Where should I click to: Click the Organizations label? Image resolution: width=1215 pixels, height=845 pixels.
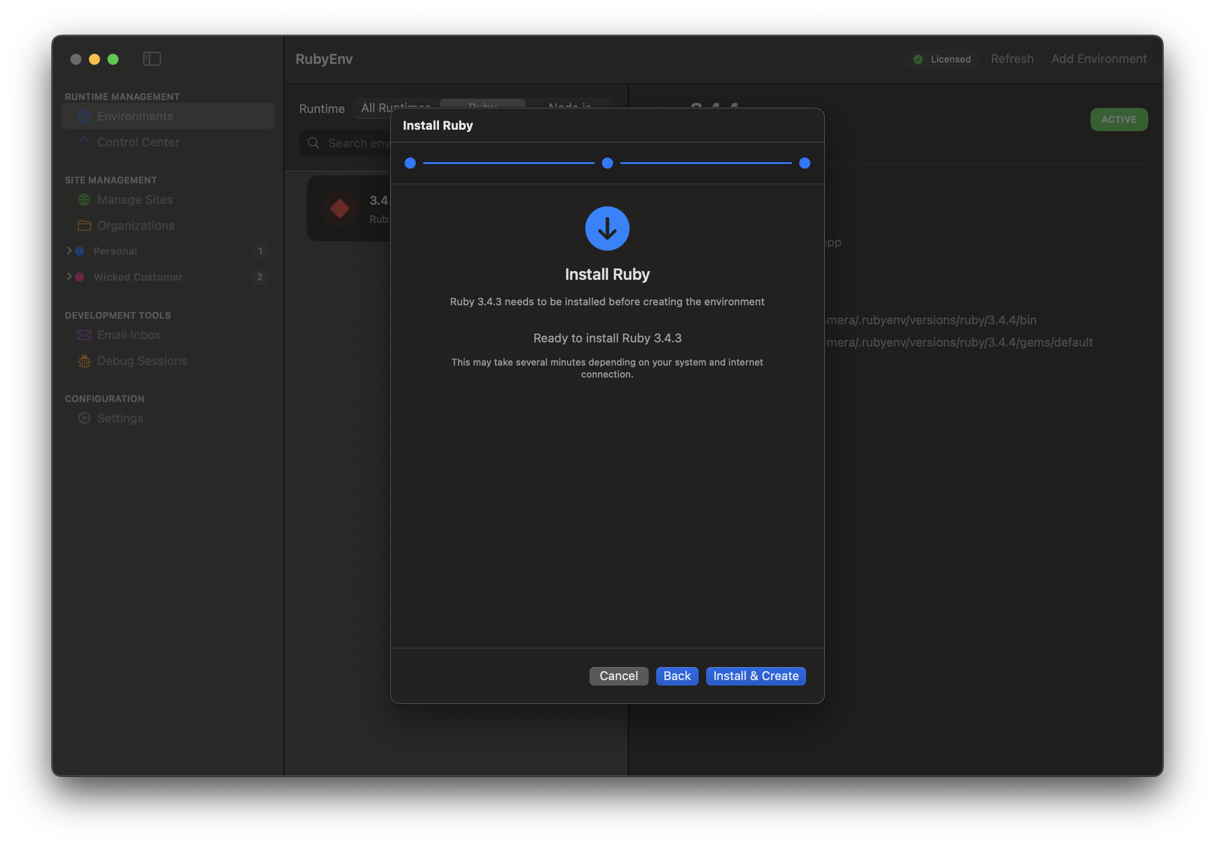(136, 226)
